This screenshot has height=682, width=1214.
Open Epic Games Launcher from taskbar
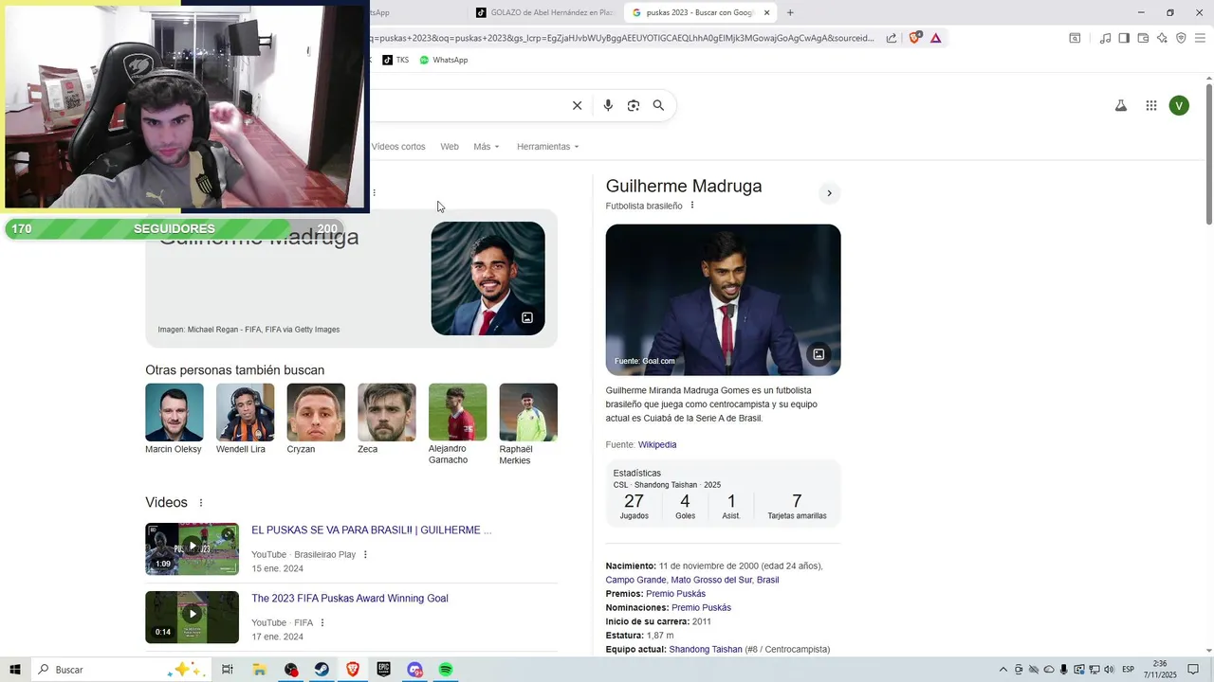tap(383, 670)
